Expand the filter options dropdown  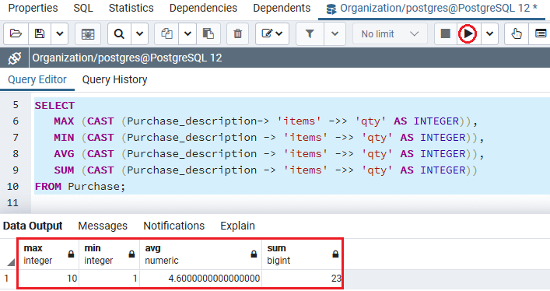coord(335,33)
